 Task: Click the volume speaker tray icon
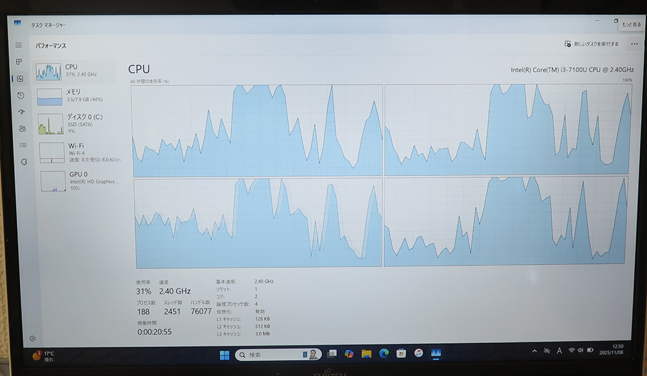click(x=580, y=350)
